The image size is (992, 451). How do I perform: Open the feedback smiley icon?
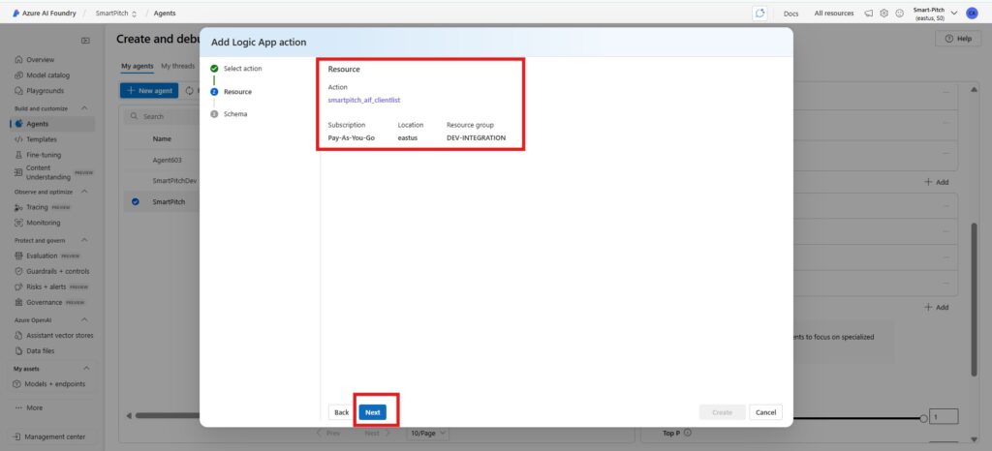(x=900, y=14)
